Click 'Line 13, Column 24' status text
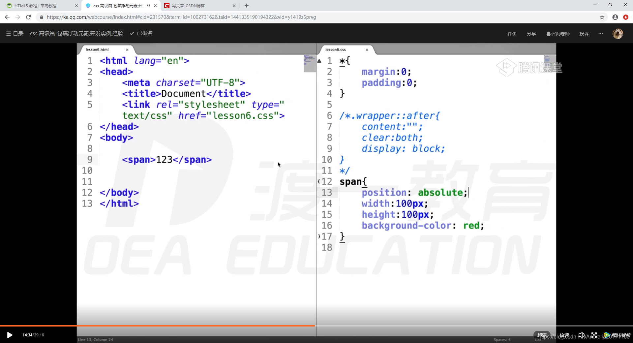 (x=96, y=340)
